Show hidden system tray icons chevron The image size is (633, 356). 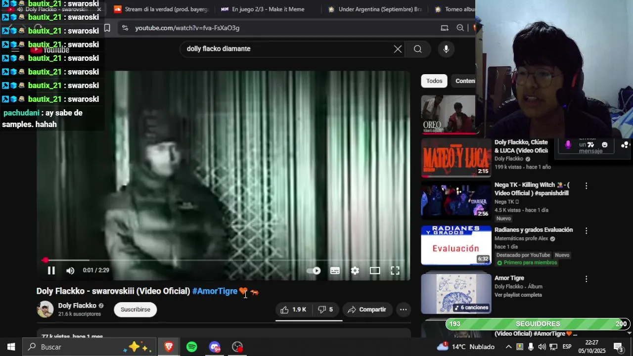(x=508, y=347)
